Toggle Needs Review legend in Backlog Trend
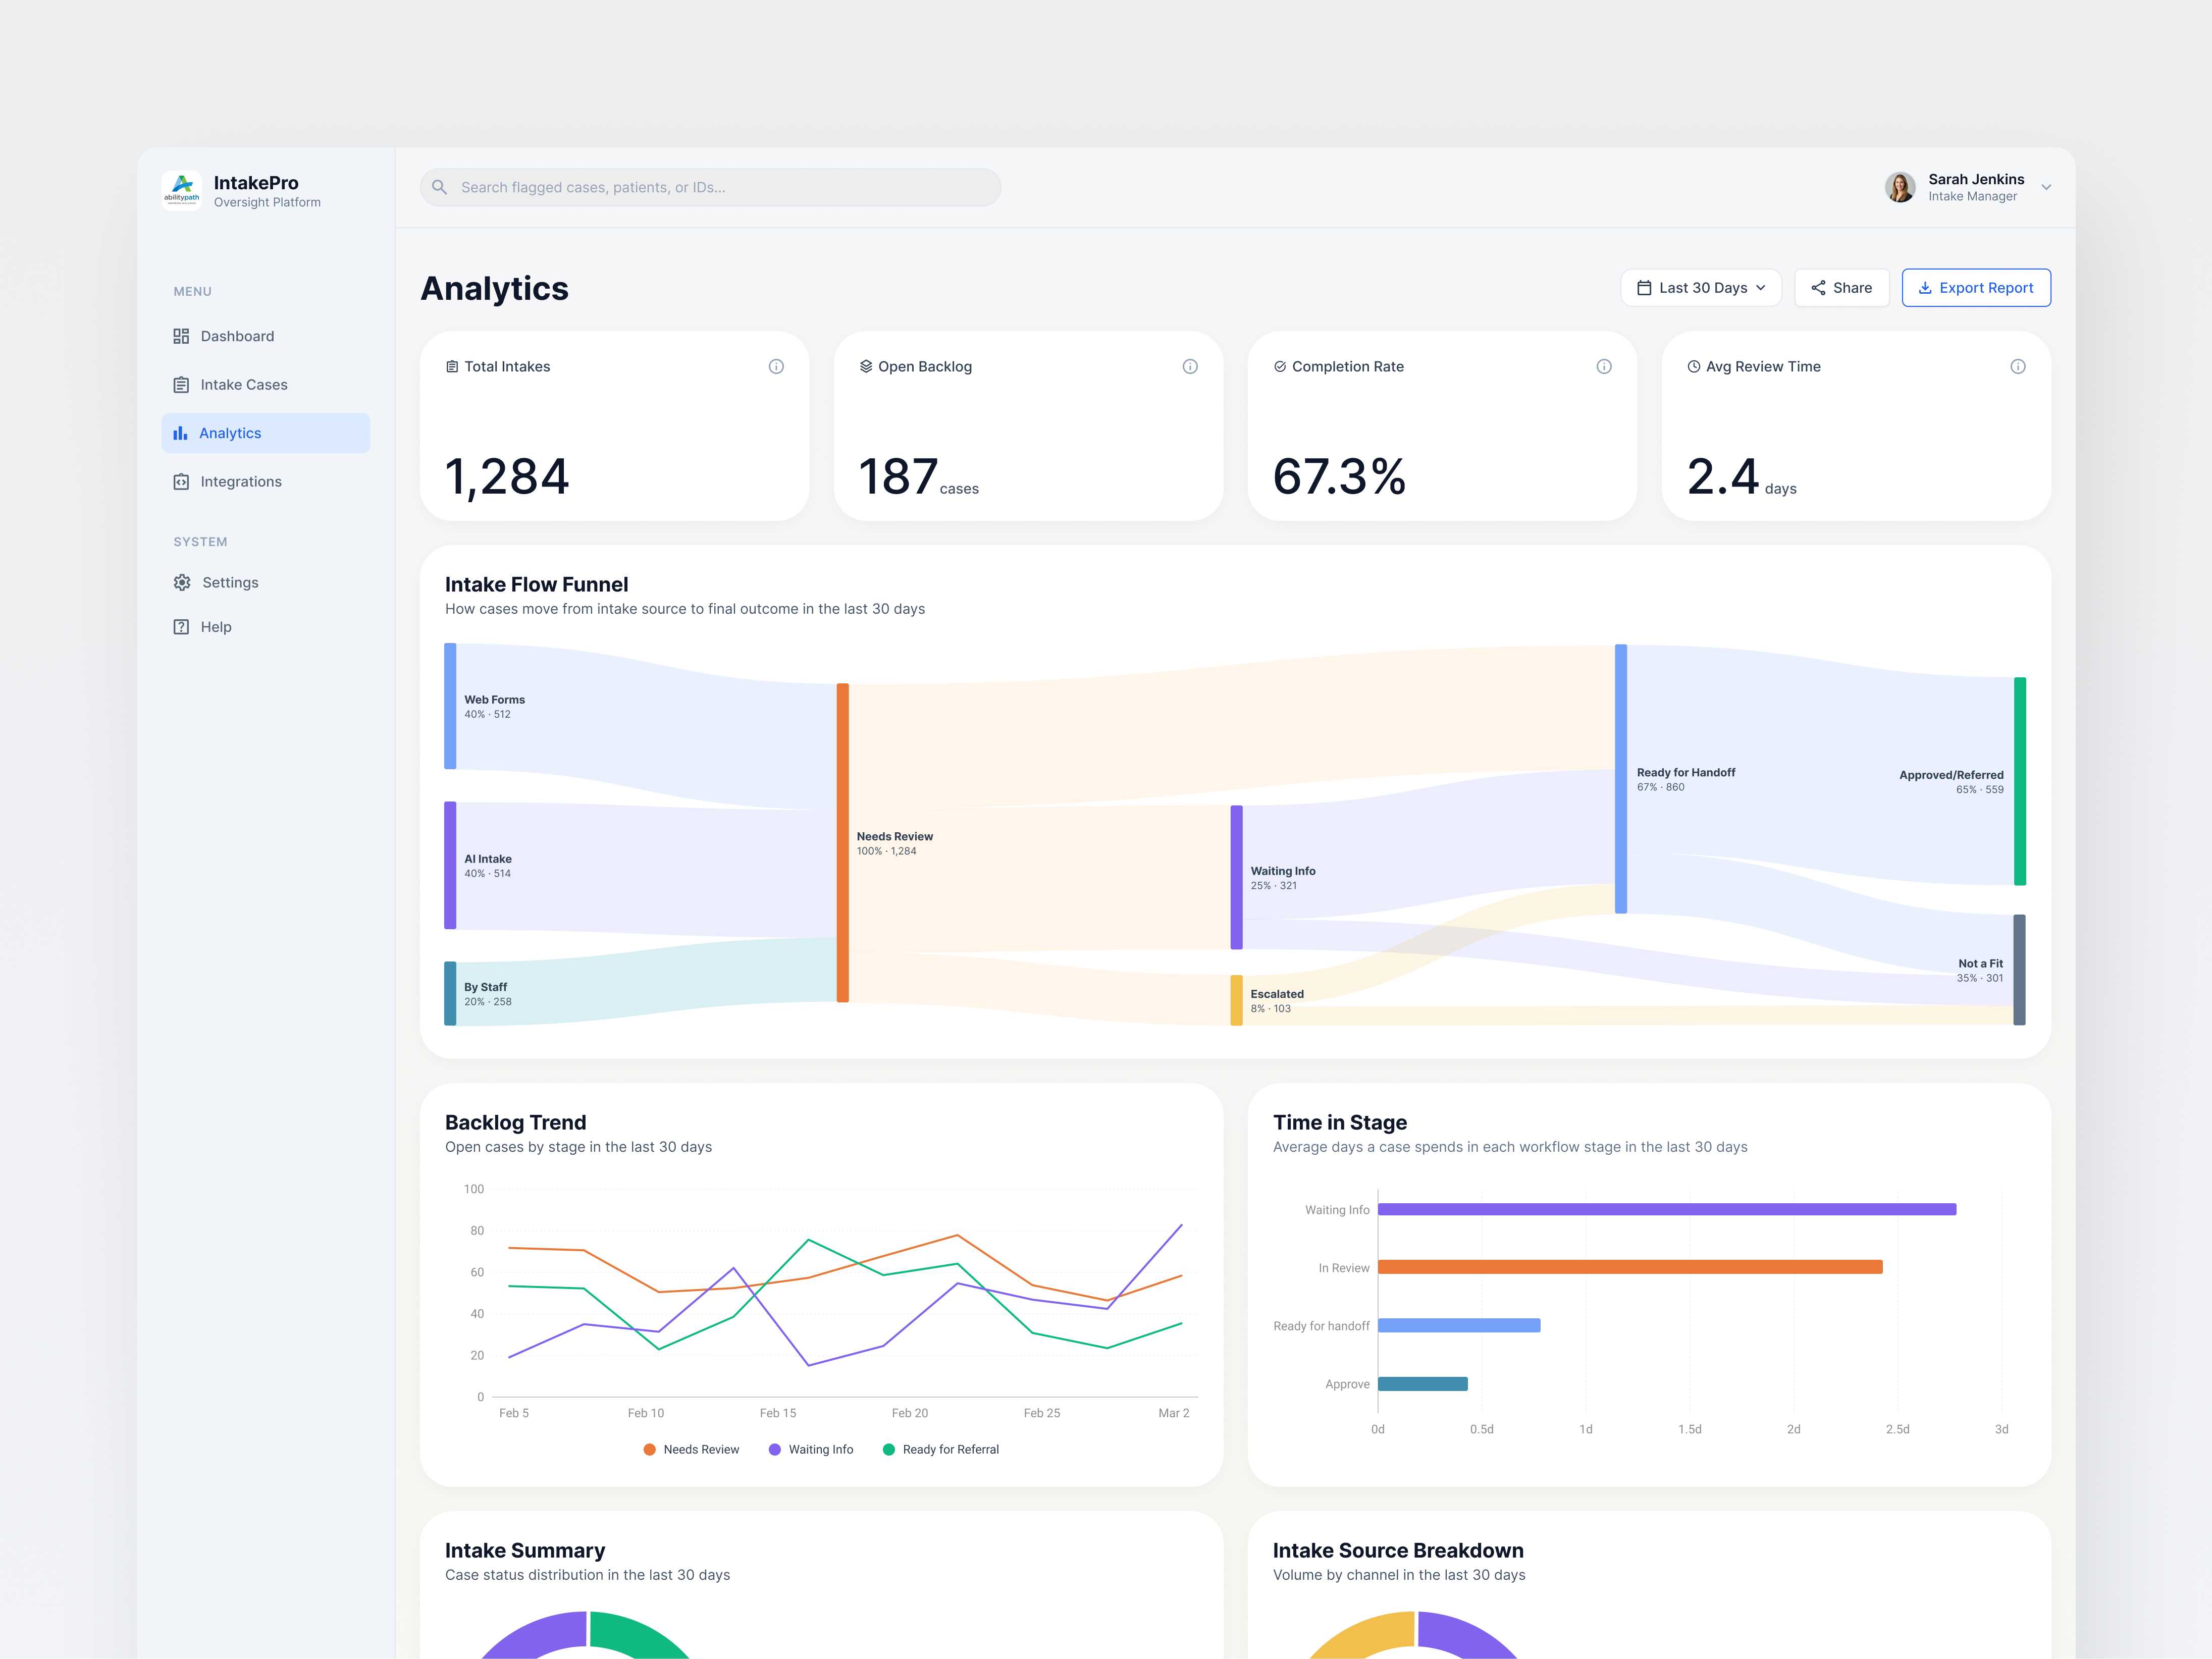2212x1659 pixels. 692,1450
